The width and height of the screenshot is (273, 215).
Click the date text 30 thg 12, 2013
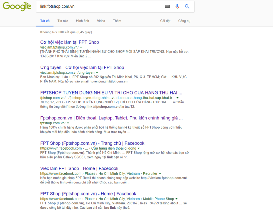tap(51, 102)
